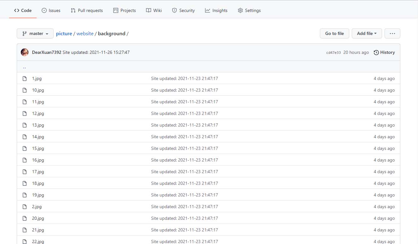Click the file icon beside 1.jpg
The image size is (418, 244).
[25, 78]
